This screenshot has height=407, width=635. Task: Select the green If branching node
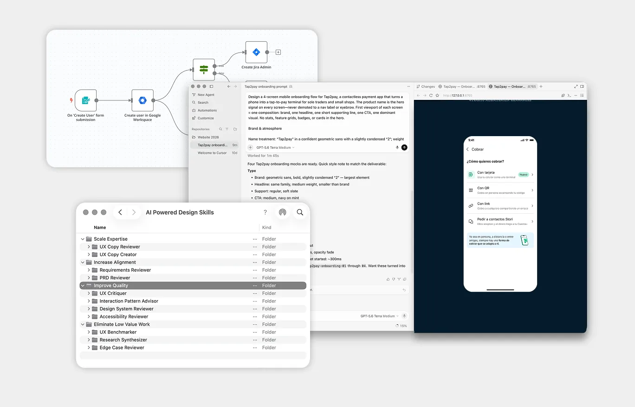204,70
